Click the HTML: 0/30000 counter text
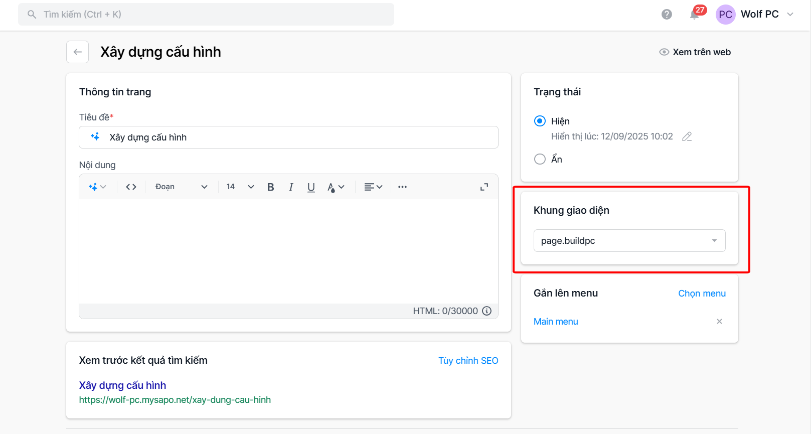The width and height of the screenshot is (811, 434). click(445, 311)
